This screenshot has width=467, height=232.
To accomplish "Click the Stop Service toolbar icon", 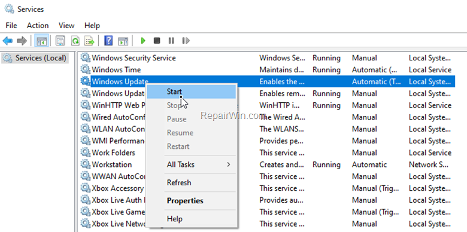I will (x=157, y=41).
